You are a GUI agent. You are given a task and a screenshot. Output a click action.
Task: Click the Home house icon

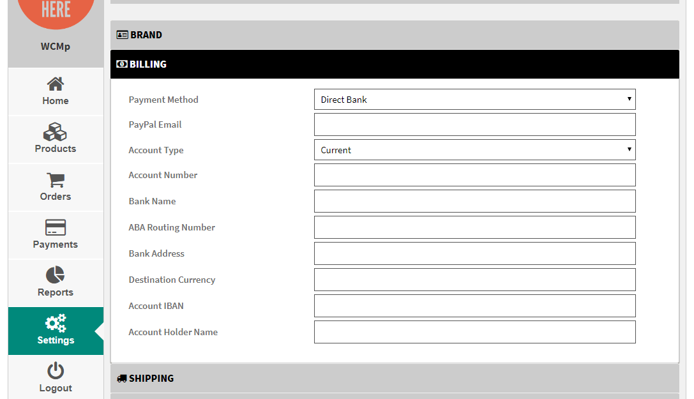click(x=56, y=84)
